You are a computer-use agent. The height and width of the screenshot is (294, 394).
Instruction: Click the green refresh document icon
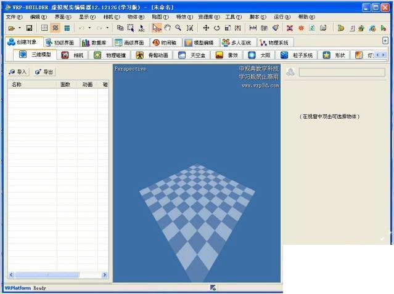click(312, 28)
